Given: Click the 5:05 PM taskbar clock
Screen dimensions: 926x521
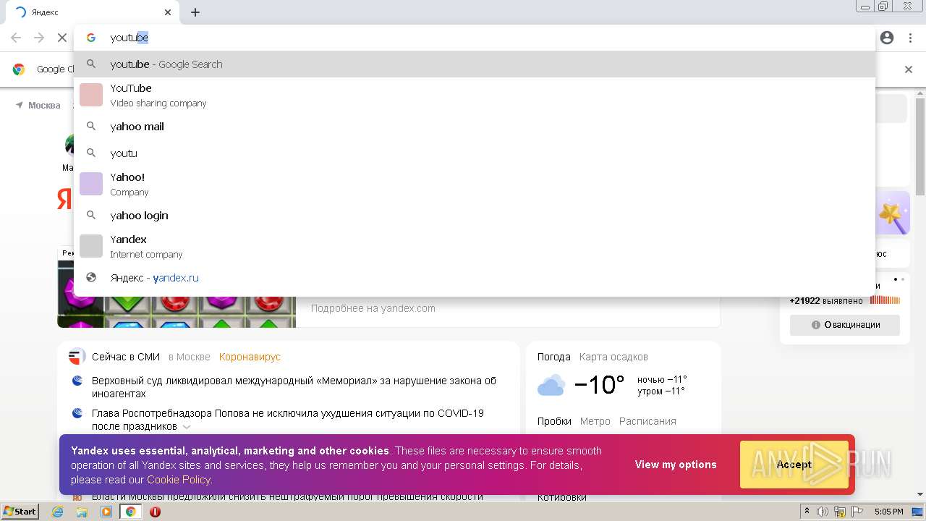Looking at the screenshot, I should [888, 512].
